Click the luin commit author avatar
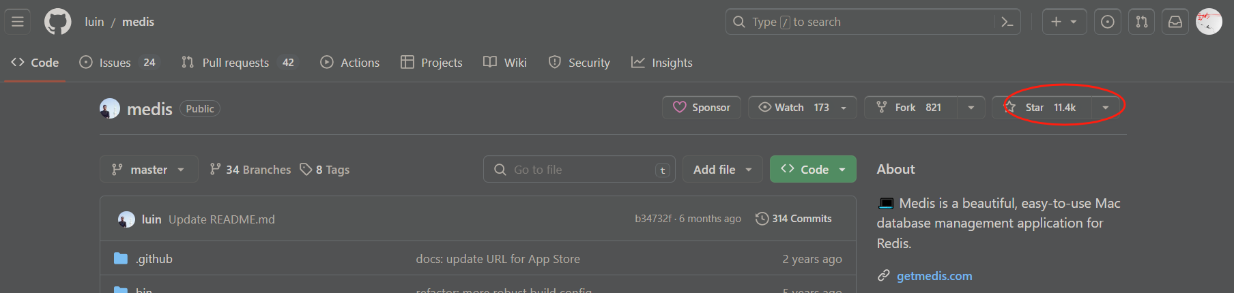 click(126, 219)
